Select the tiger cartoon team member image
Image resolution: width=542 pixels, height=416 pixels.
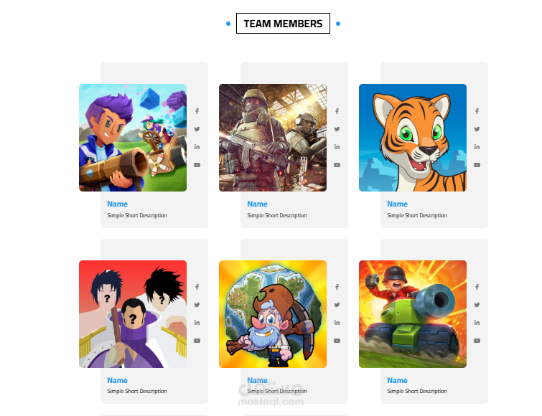pos(413,138)
